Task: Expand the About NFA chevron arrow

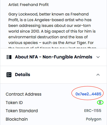Action: [98, 57]
